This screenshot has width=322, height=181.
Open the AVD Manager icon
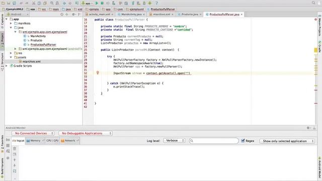(x=139, y=3)
